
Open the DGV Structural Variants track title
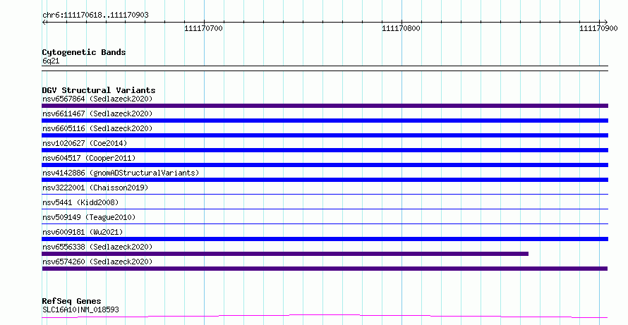point(99,90)
